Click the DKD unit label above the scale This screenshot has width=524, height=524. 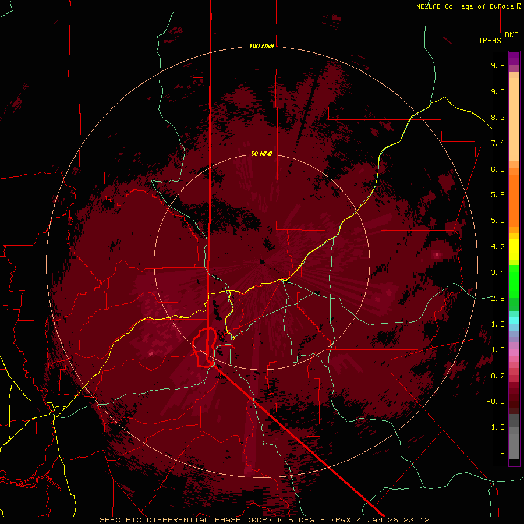512,35
